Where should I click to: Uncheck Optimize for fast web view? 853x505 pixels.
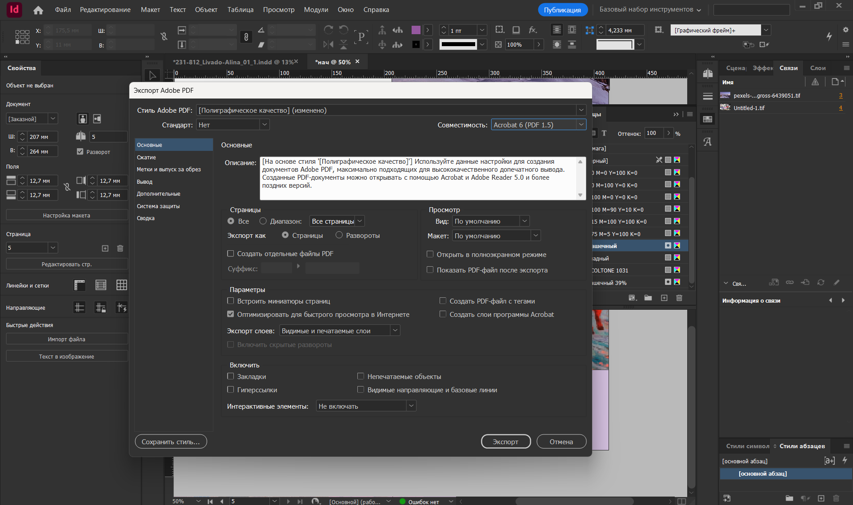(x=231, y=314)
